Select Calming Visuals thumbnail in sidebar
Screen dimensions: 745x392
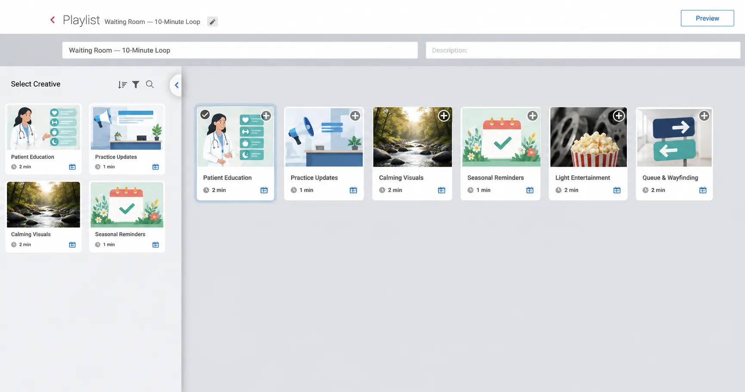[x=44, y=205]
